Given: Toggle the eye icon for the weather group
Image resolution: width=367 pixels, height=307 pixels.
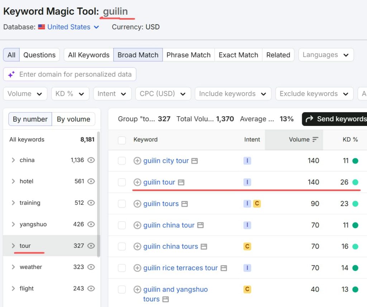Looking at the screenshot, I should coord(91,267).
